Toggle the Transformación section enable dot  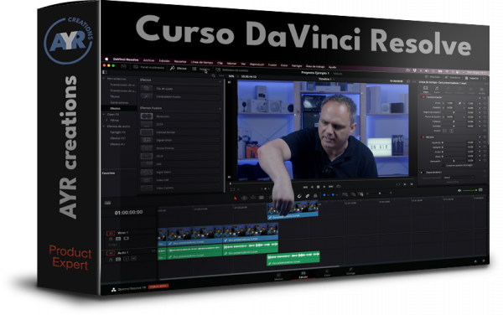click(423, 97)
